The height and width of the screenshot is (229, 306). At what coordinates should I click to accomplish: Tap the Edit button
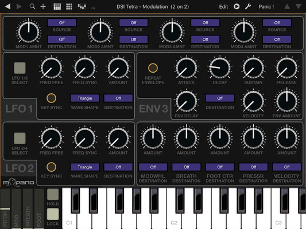tap(223, 7)
